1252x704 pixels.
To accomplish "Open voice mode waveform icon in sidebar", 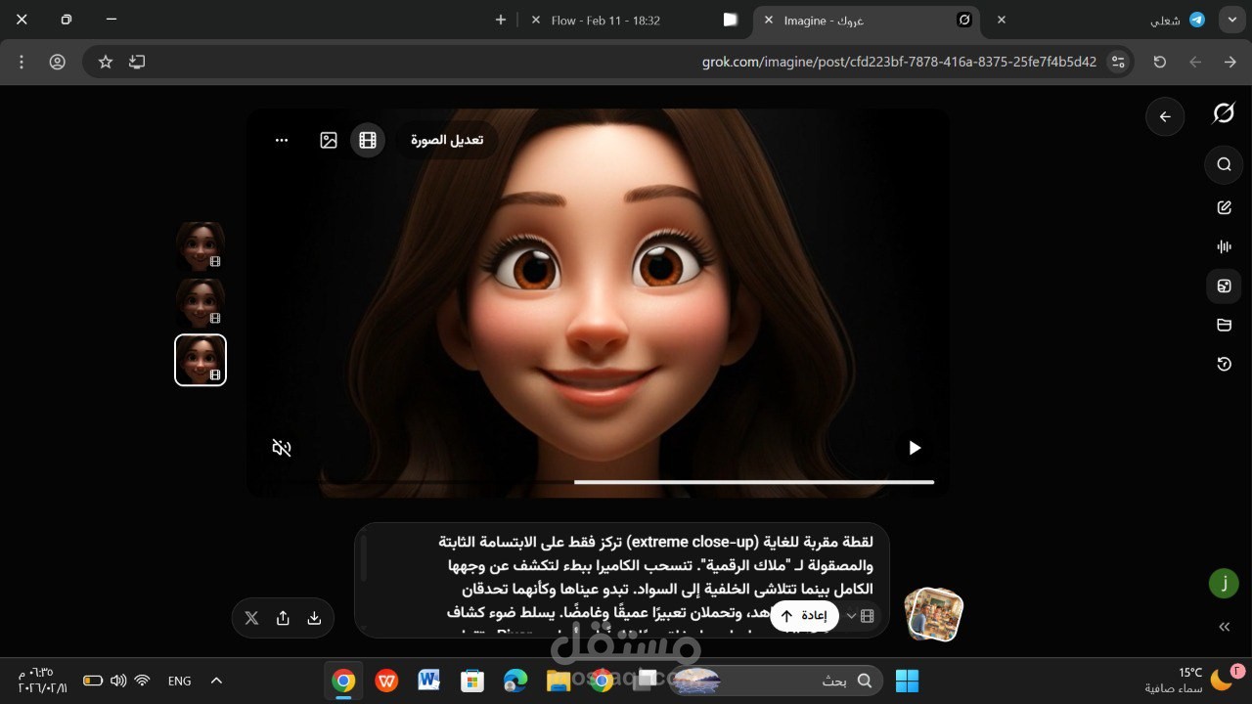I will (1224, 246).
